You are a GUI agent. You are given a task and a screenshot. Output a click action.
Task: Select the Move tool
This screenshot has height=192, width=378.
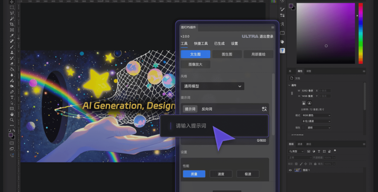(x=12, y=2)
